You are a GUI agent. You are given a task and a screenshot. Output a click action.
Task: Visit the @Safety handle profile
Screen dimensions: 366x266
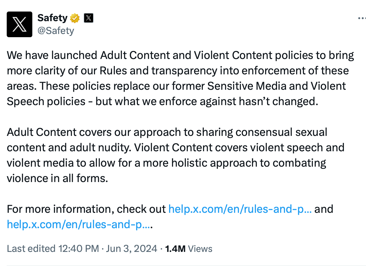coord(56,31)
